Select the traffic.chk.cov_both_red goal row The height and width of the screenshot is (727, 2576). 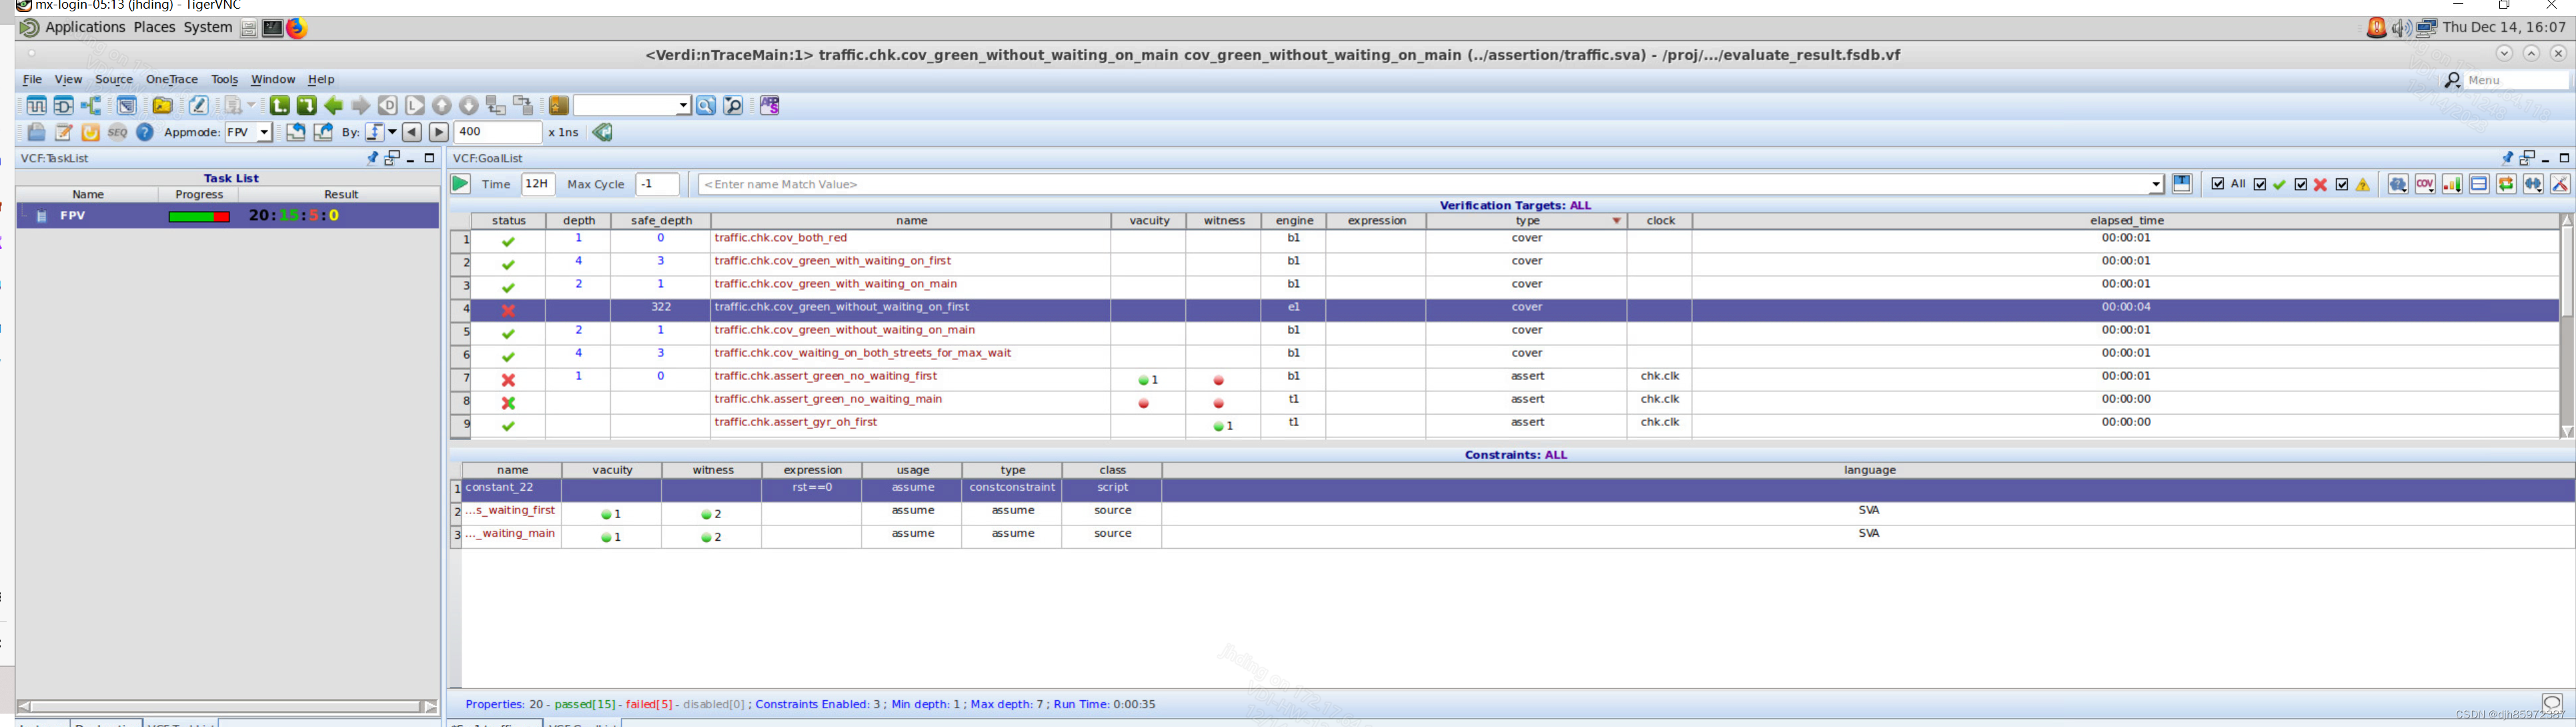tap(780, 238)
